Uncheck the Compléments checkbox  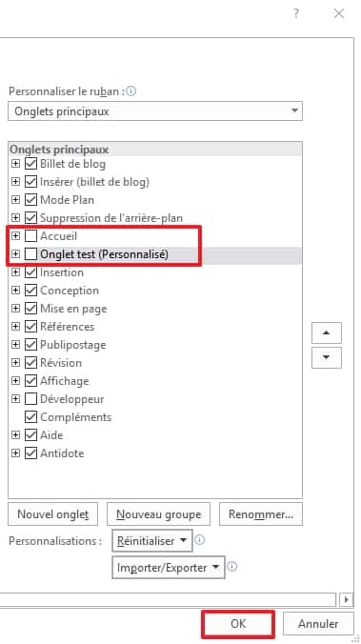[x=30, y=417]
